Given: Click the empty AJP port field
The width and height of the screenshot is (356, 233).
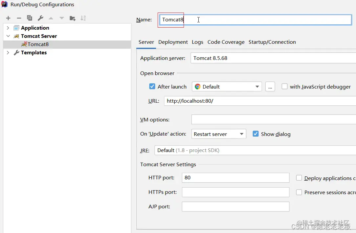Looking at the screenshot, I should click(236, 207).
